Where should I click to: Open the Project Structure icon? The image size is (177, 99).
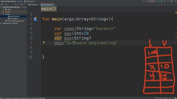coord(172,1)
